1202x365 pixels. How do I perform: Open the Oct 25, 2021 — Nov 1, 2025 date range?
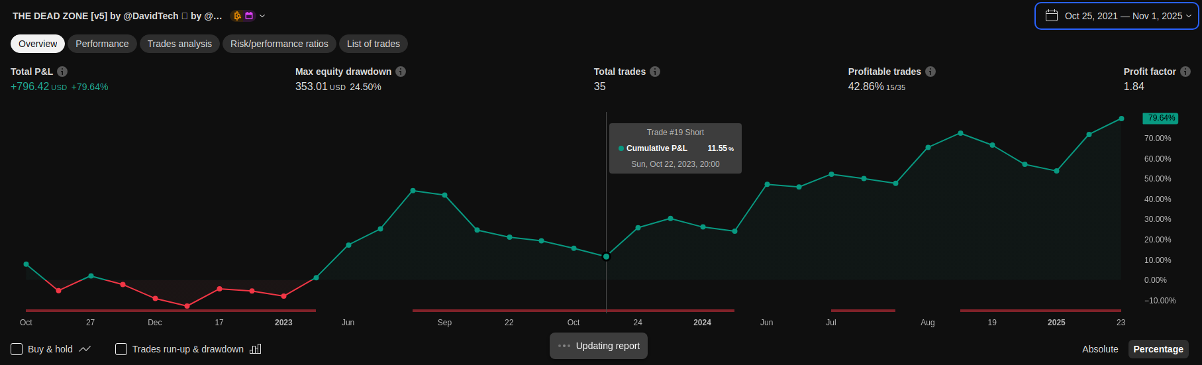pyautogui.click(x=1123, y=16)
